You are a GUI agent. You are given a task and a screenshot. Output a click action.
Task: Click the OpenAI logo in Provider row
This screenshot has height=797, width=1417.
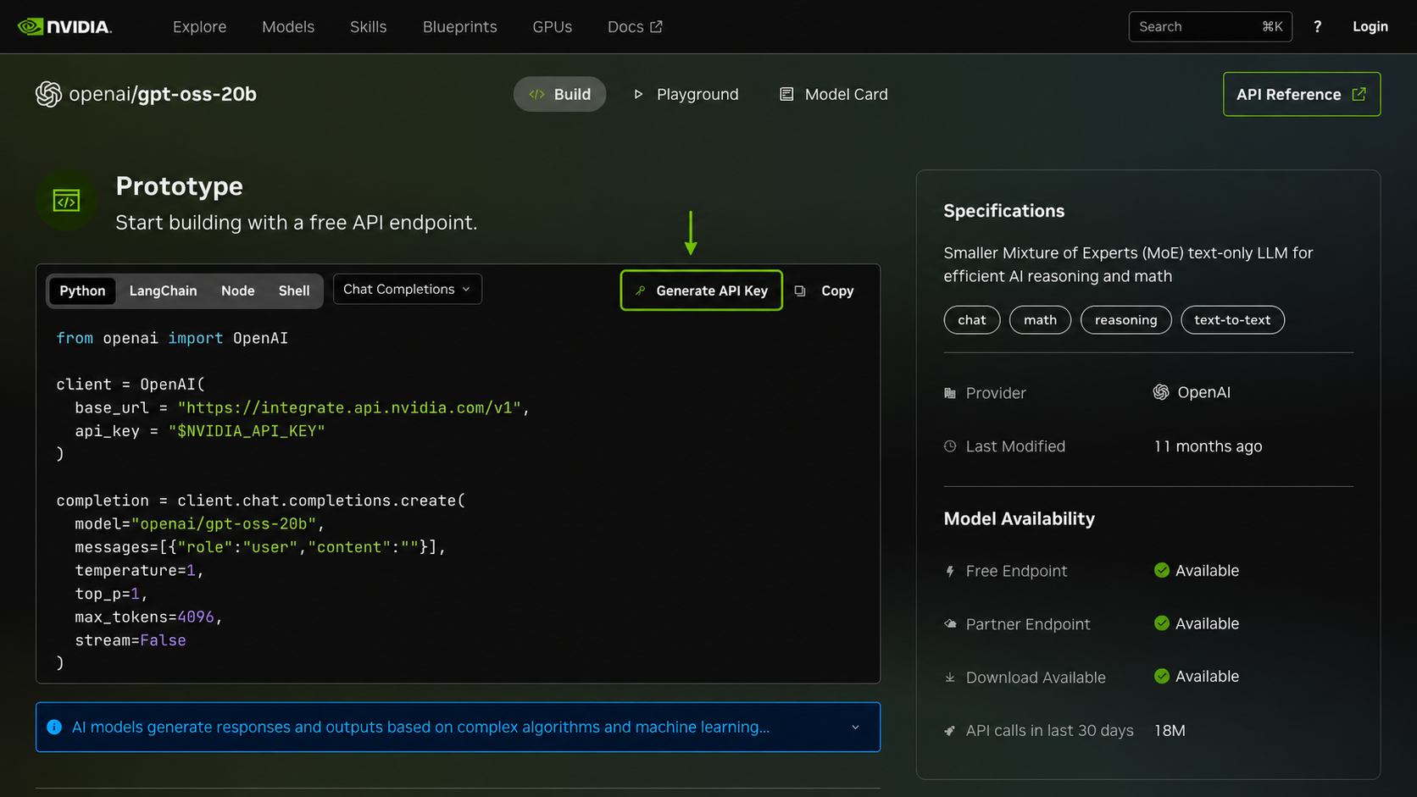(x=1161, y=392)
